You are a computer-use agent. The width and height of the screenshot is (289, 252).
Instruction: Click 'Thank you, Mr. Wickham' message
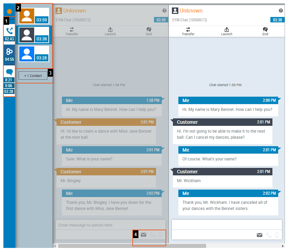(228, 202)
